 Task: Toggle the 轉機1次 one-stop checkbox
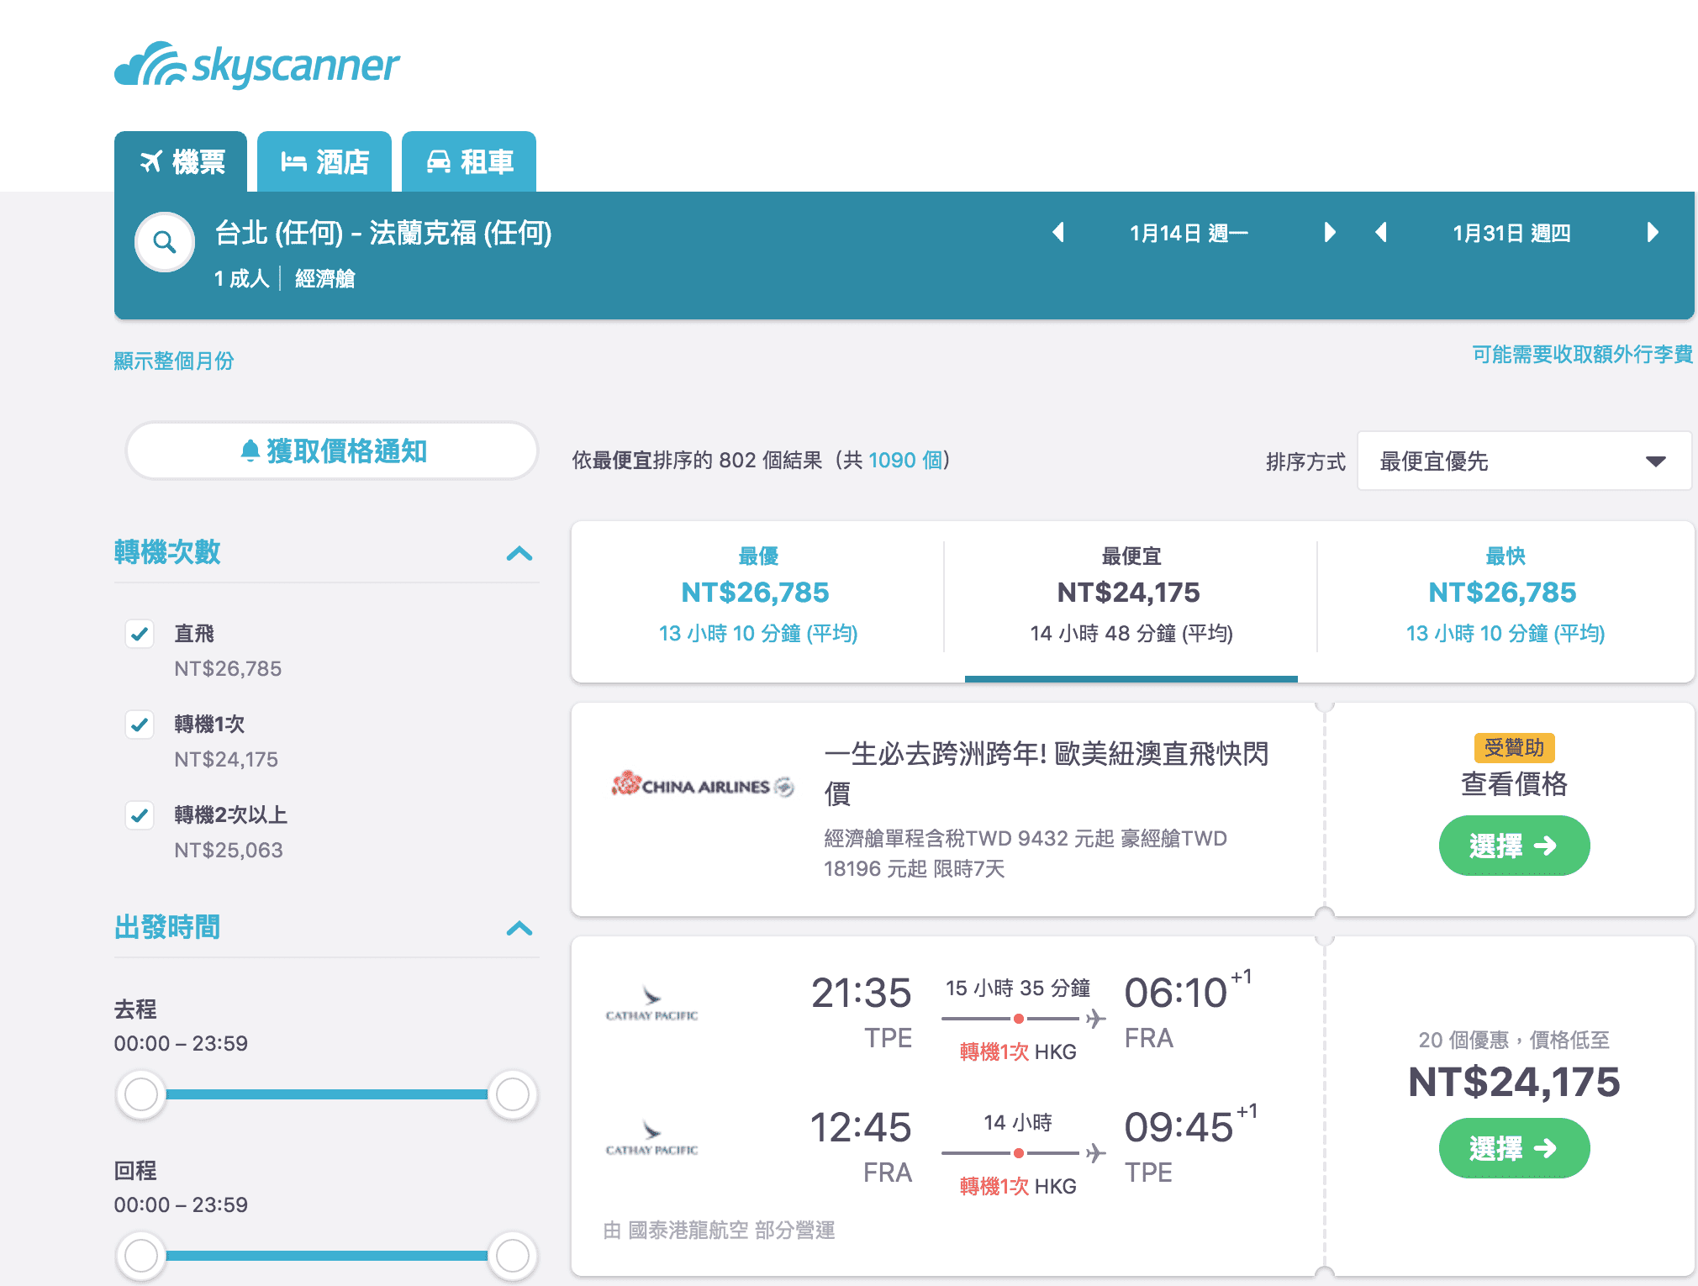tap(140, 725)
